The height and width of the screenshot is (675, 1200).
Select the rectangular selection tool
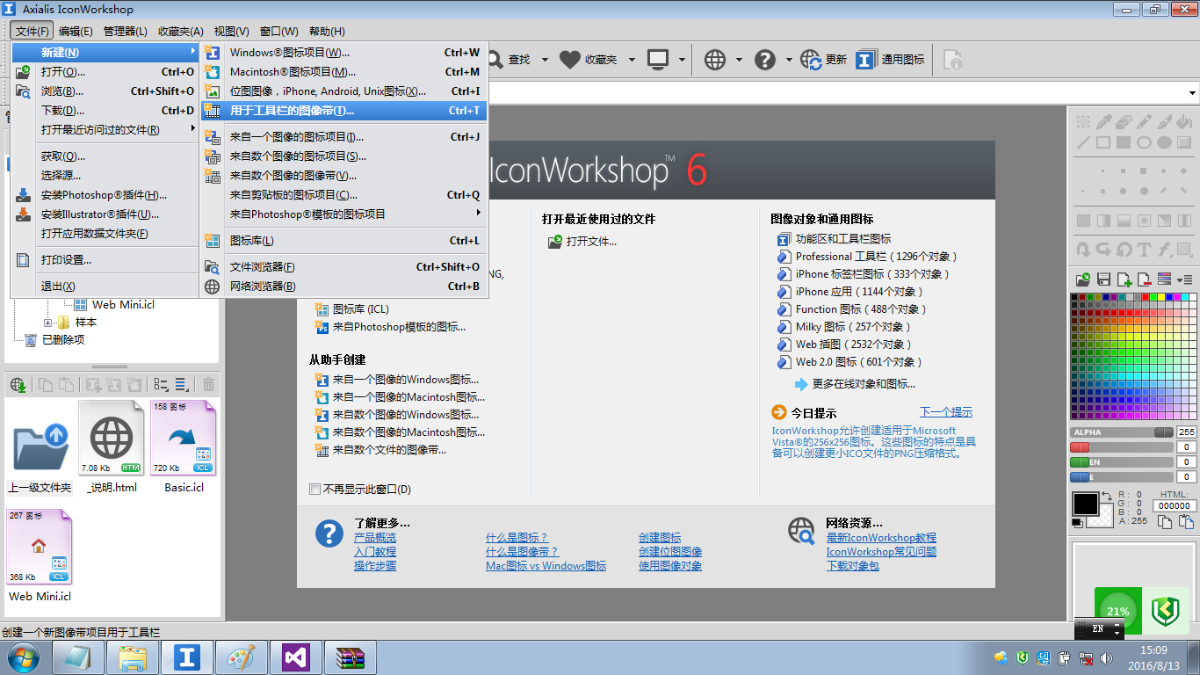click(x=1084, y=122)
